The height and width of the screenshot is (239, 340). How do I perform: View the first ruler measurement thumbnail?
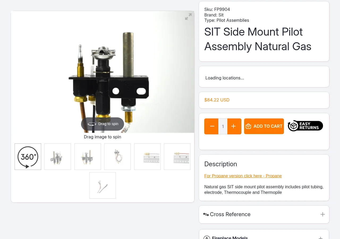pyautogui.click(x=147, y=157)
